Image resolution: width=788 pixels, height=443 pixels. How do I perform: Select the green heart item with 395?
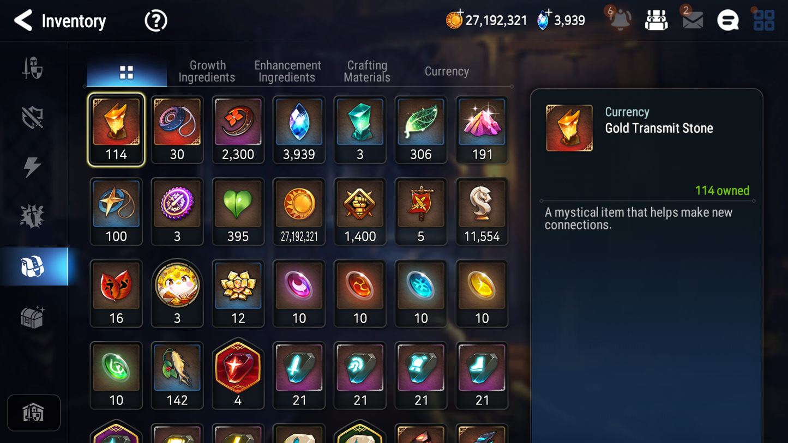coord(238,211)
